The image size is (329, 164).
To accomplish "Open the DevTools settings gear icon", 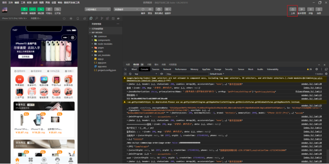I will (x=317, y=69).
